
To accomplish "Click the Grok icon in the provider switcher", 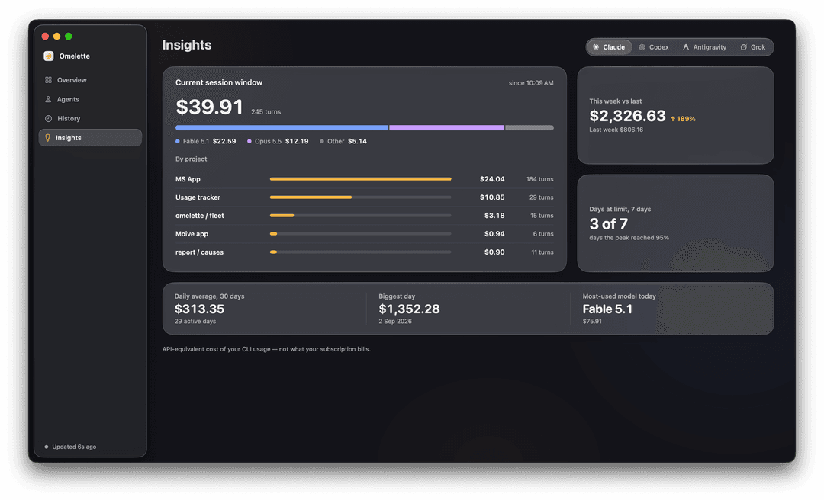I will pos(744,47).
